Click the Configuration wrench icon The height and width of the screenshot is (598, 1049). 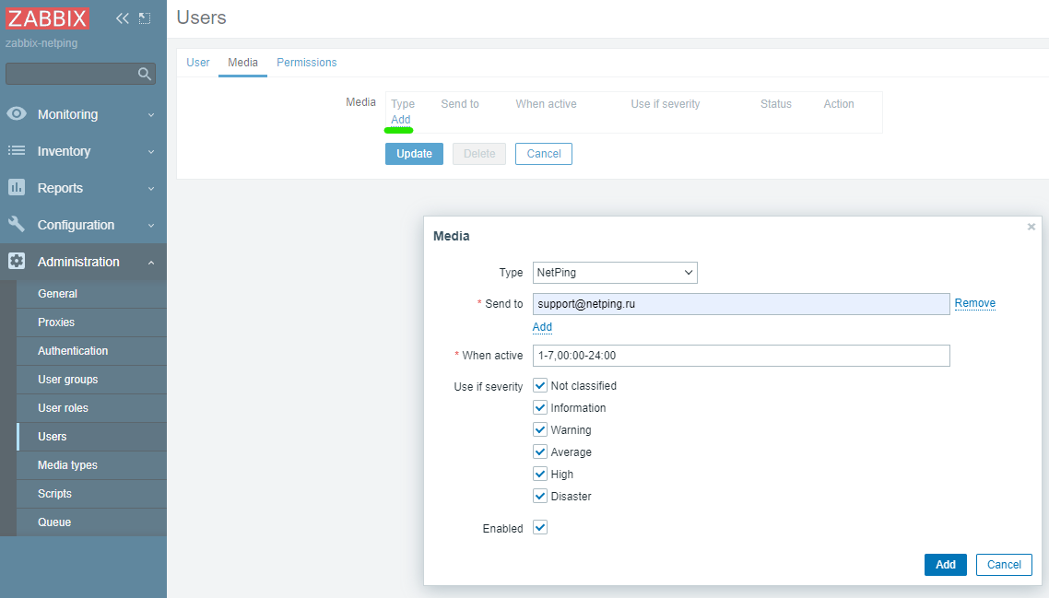click(x=17, y=225)
